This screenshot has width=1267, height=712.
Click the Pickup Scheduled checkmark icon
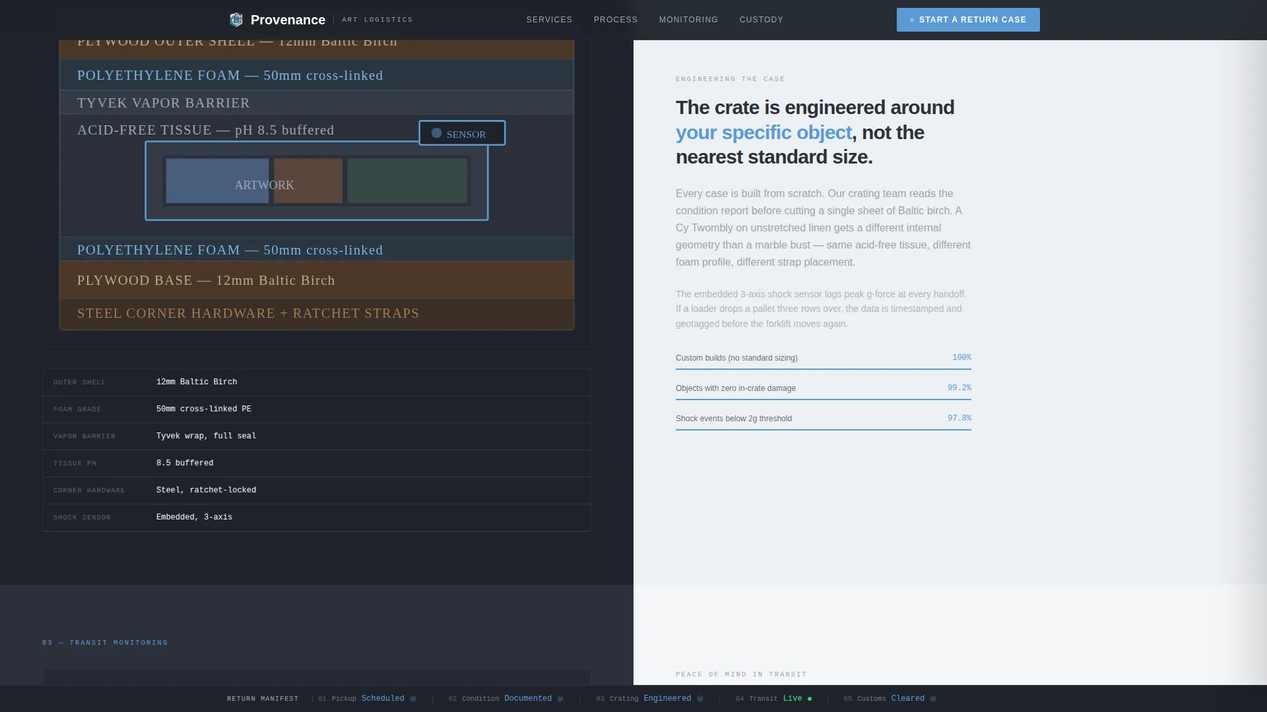pyautogui.click(x=413, y=699)
